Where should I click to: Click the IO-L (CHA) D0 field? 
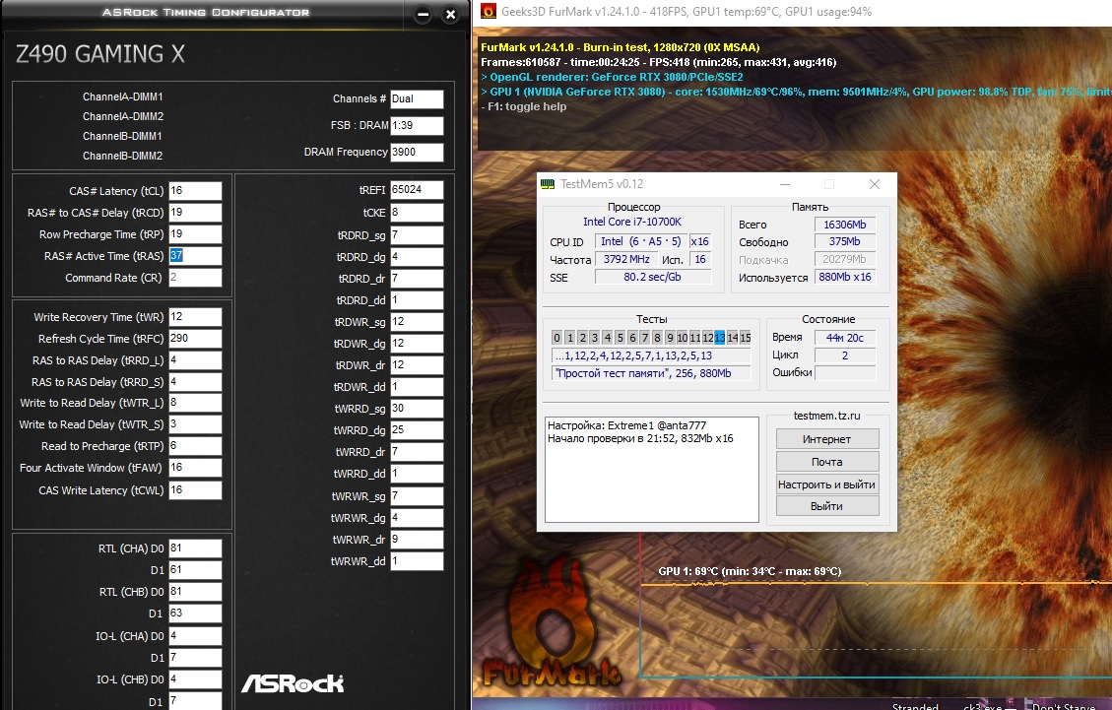[x=195, y=636]
